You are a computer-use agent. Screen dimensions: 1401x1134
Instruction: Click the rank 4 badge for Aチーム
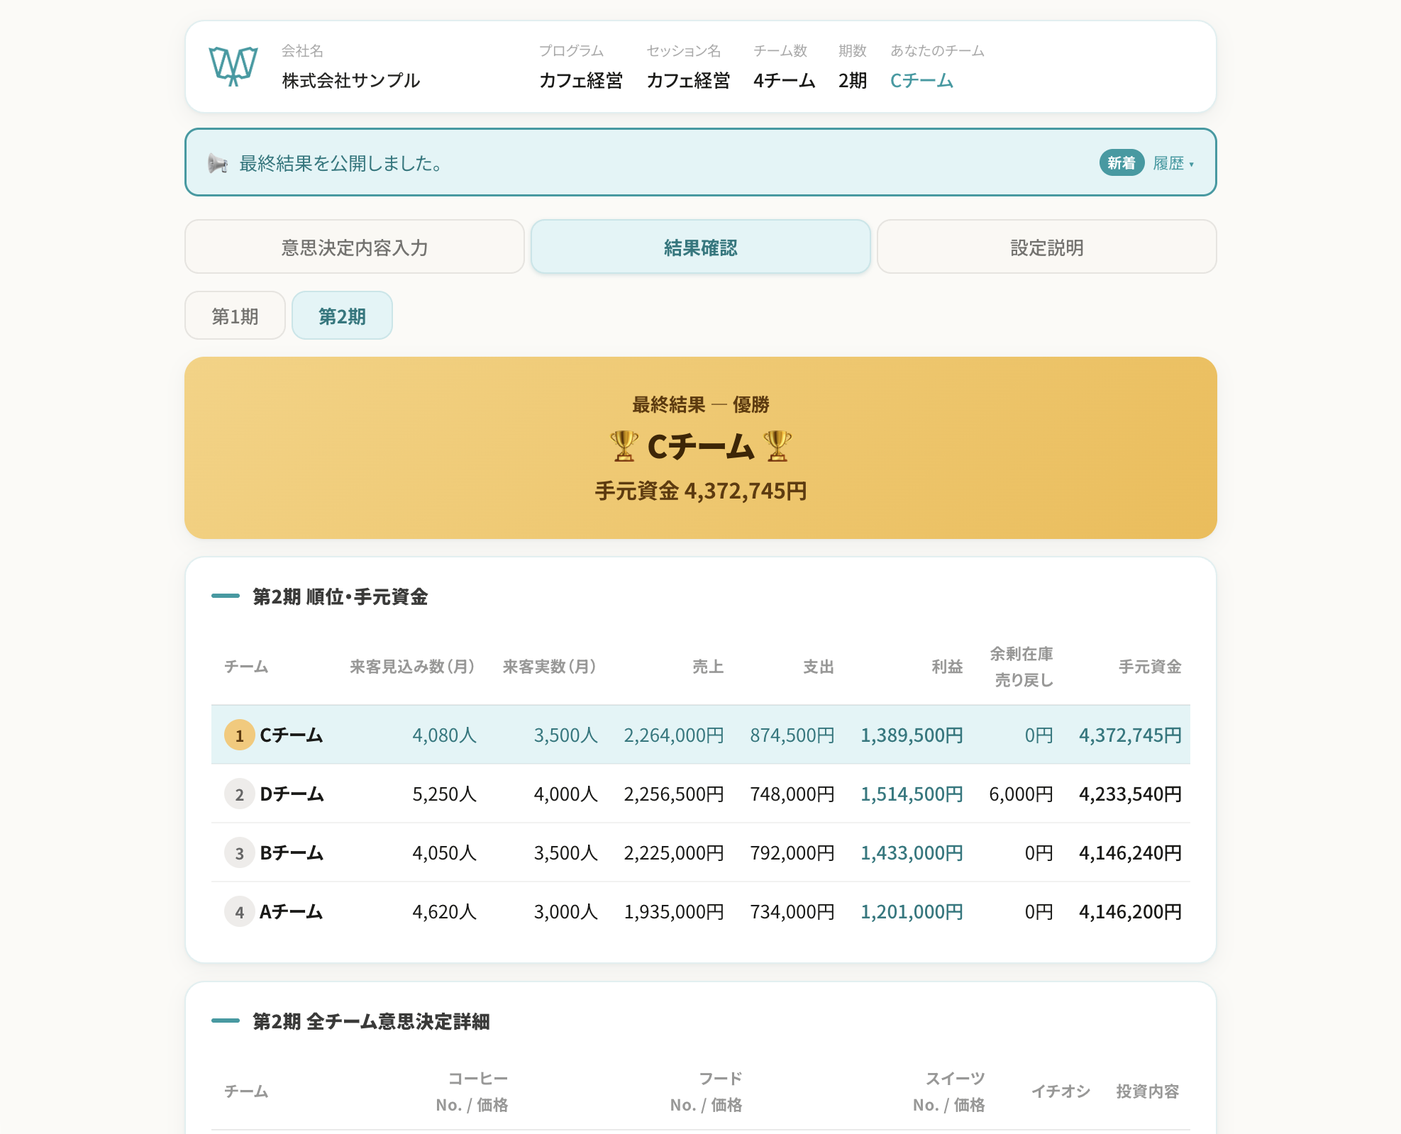point(239,912)
